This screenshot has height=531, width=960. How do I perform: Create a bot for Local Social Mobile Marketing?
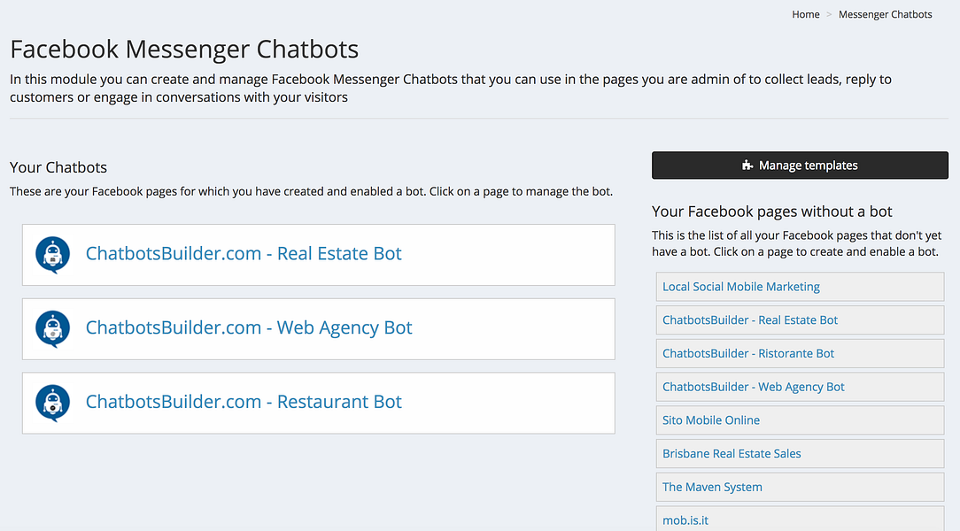(x=740, y=286)
